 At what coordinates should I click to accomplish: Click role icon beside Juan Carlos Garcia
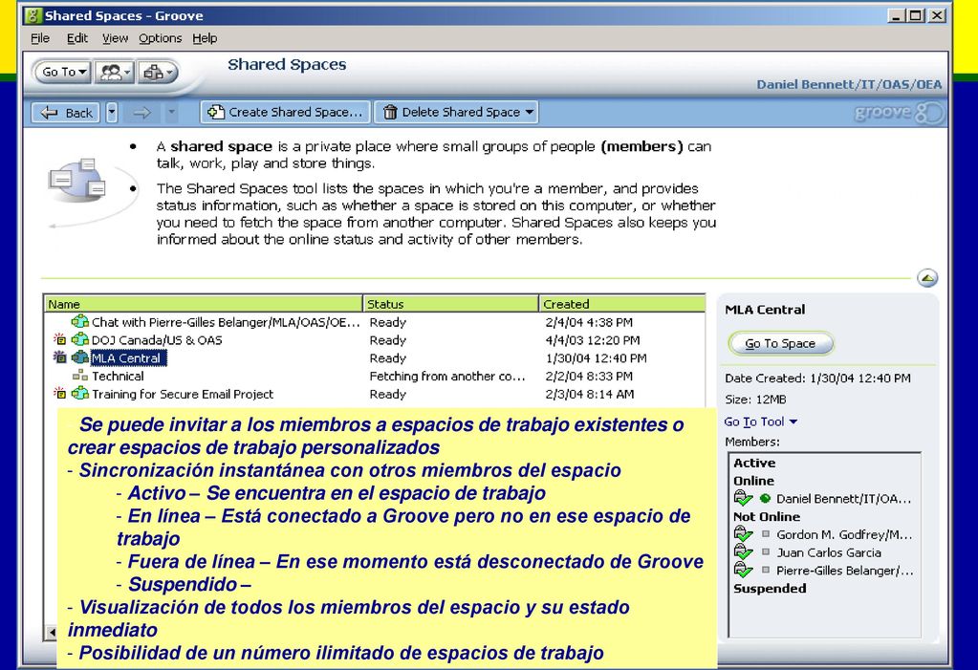click(x=743, y=552)
